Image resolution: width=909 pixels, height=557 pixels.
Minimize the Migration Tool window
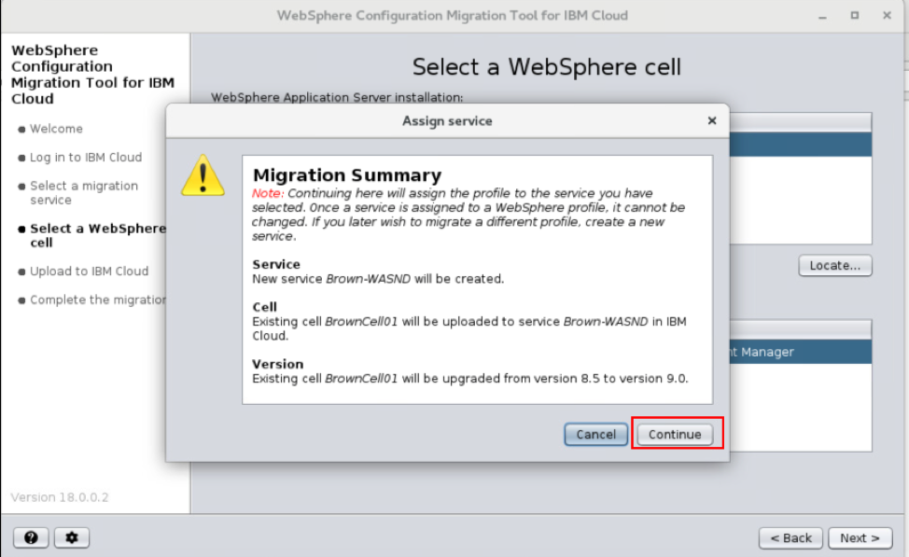click(x=822, y=16)
